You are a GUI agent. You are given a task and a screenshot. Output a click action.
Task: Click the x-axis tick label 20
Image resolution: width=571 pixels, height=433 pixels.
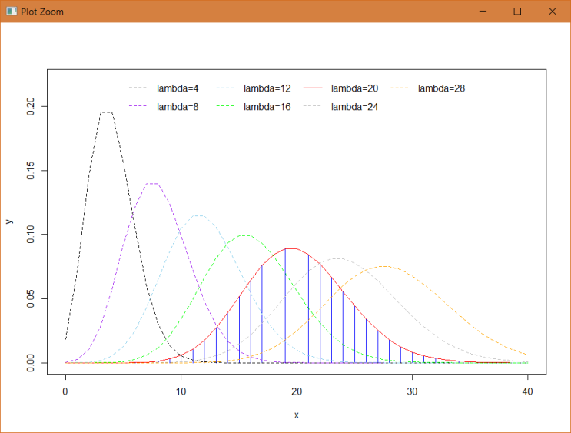coord(297,391)
